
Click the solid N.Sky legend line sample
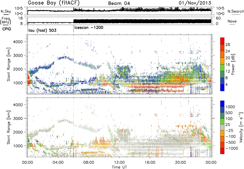pos(6,15)
